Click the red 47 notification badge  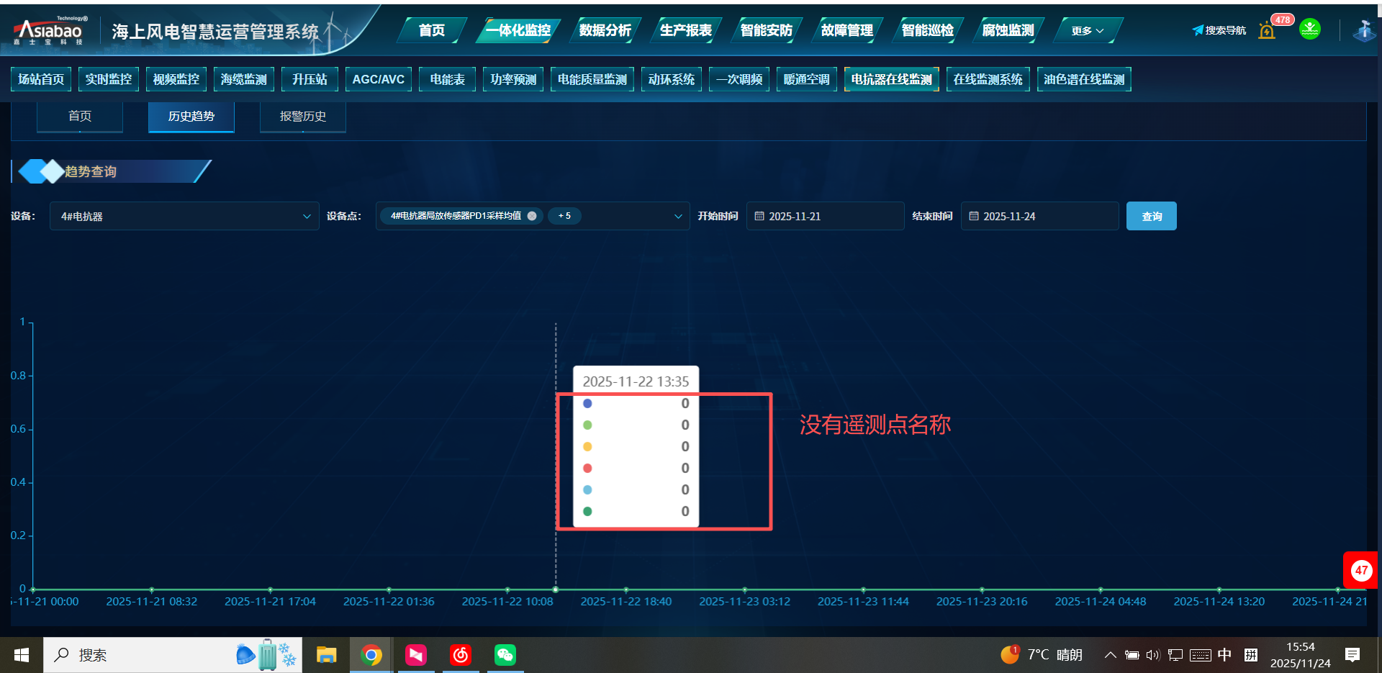pyautogui.click(x=1360, y=570)
